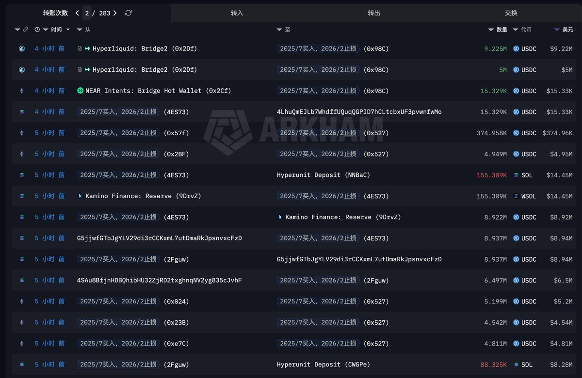Click the red amount 88.325K
Image resolution: width=582 pixels, height=378 pixels.
tap(494, 364)
